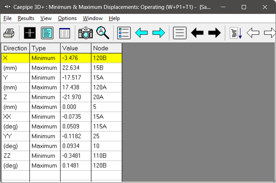Open the Layout window icon
This screenshot has height=183, width=276.
(30, 33)
